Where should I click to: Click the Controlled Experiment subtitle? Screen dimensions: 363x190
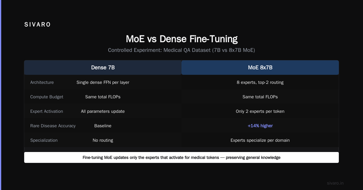(x=181, y=50)
